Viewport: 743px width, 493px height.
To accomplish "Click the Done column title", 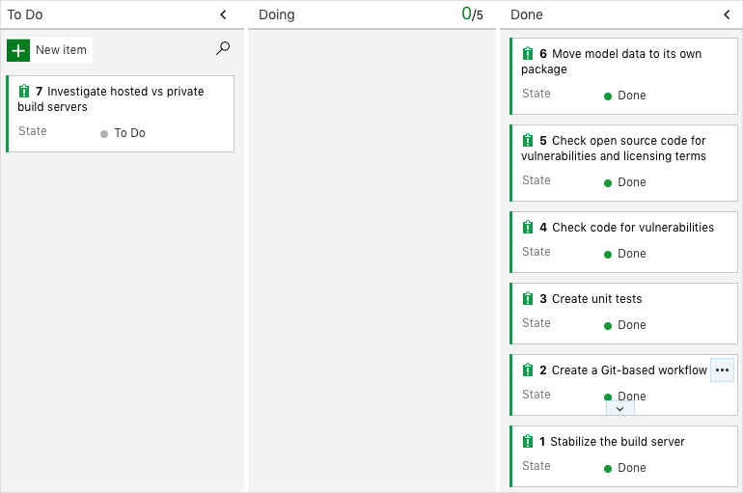I will [x=527, y=14].
